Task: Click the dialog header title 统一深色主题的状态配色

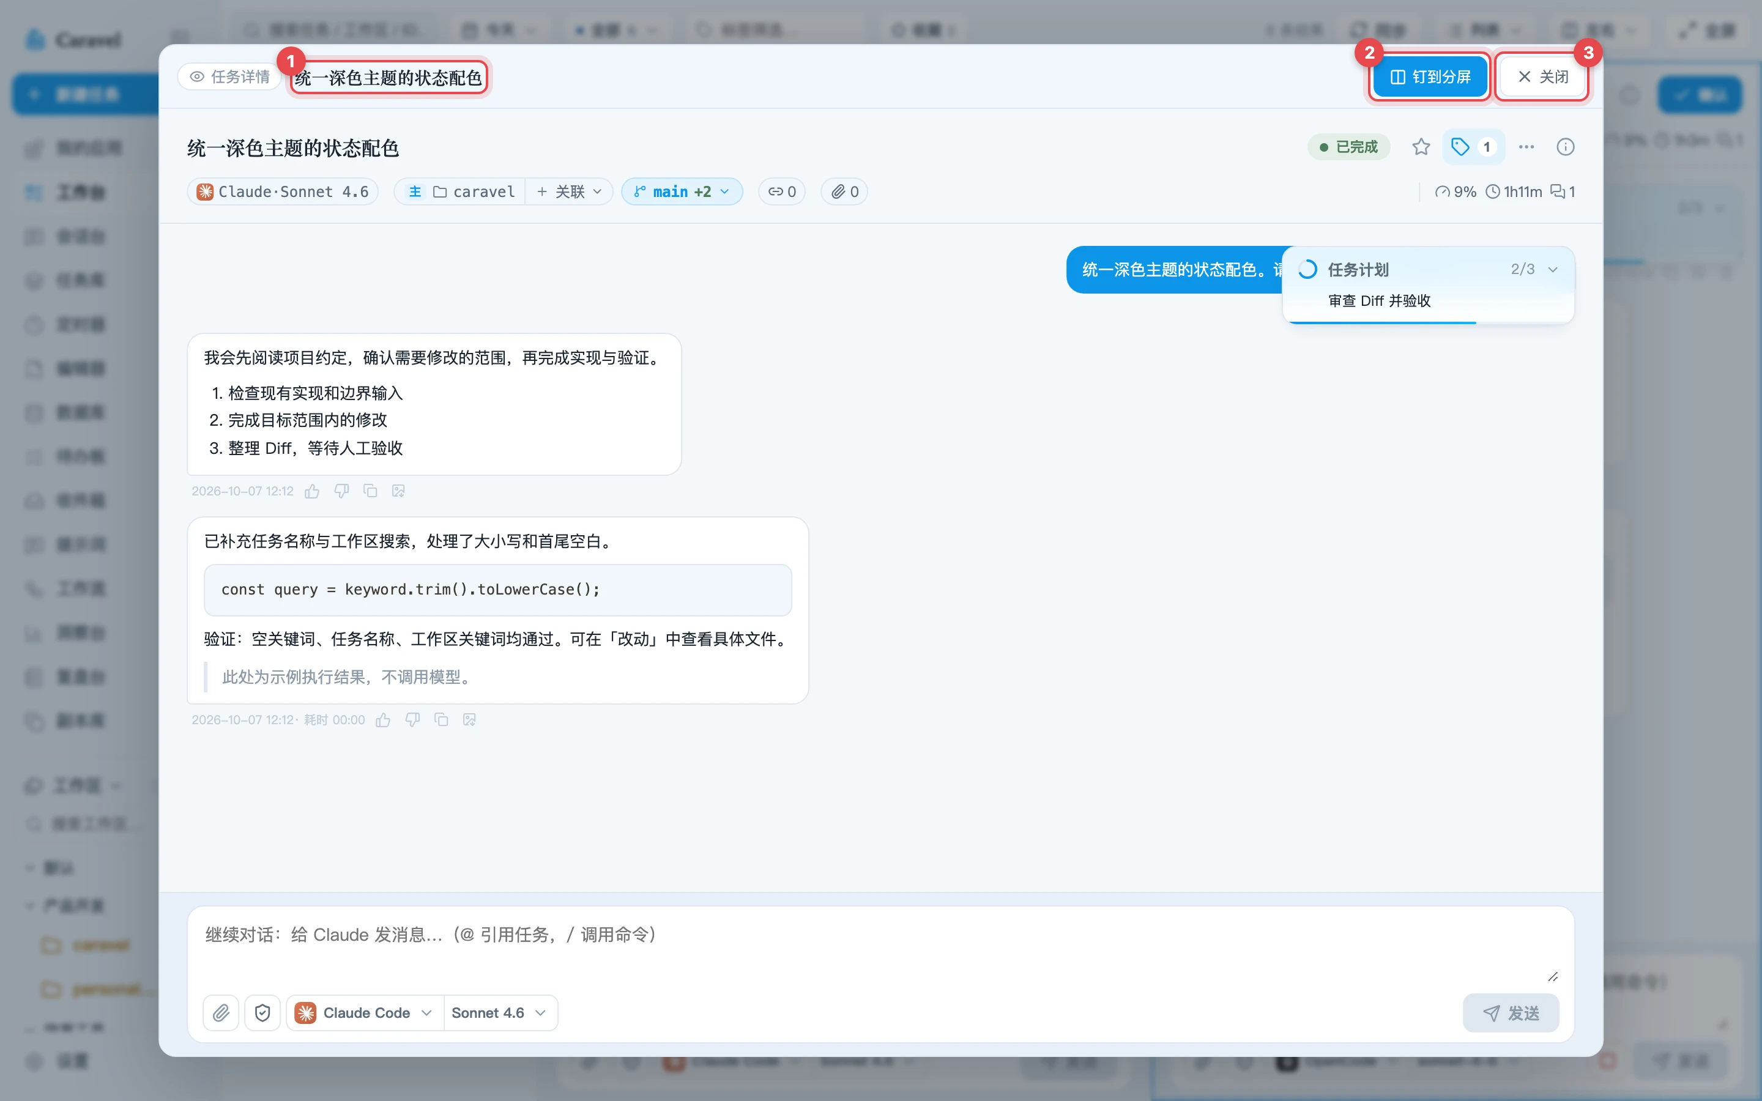Action: coord(389,77)
